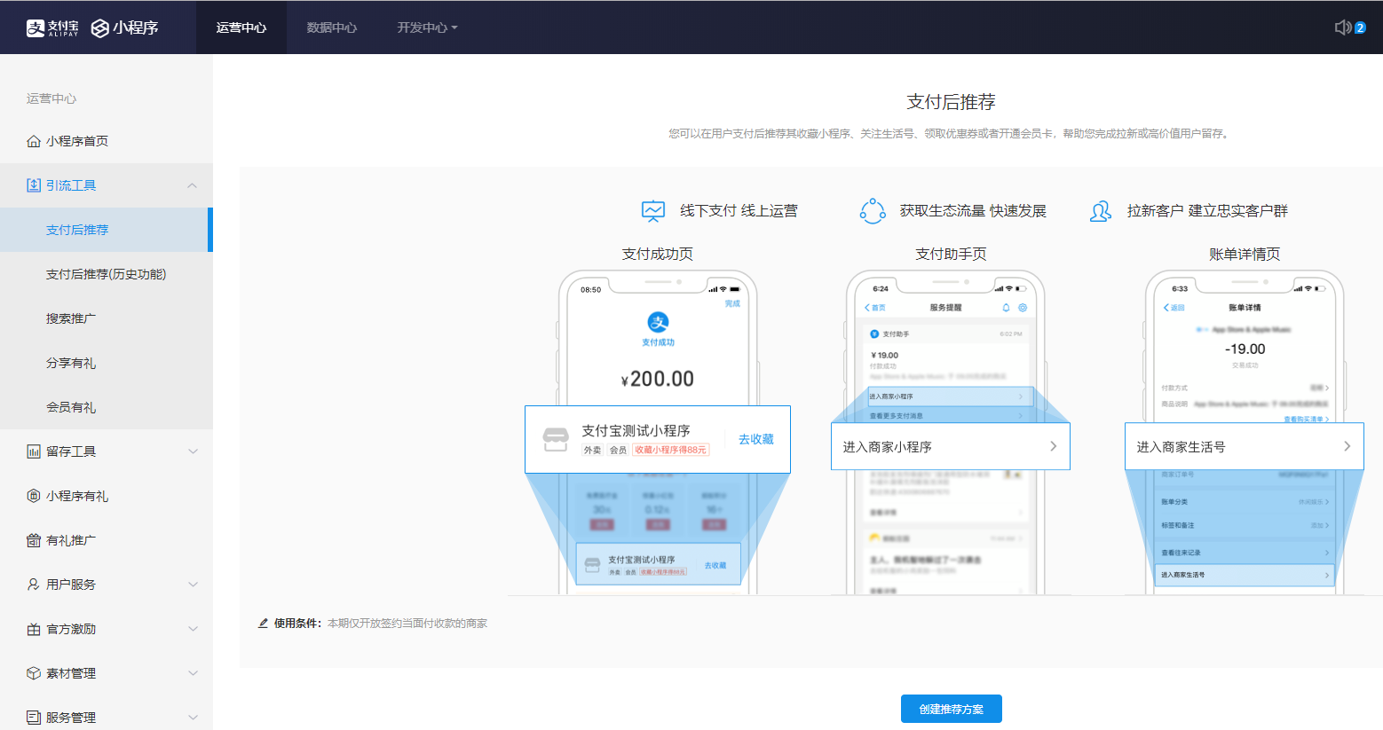1383x730 pixels.
Task: Click the cycle icon beside 获取生态流量
Action: pos(873,211)
